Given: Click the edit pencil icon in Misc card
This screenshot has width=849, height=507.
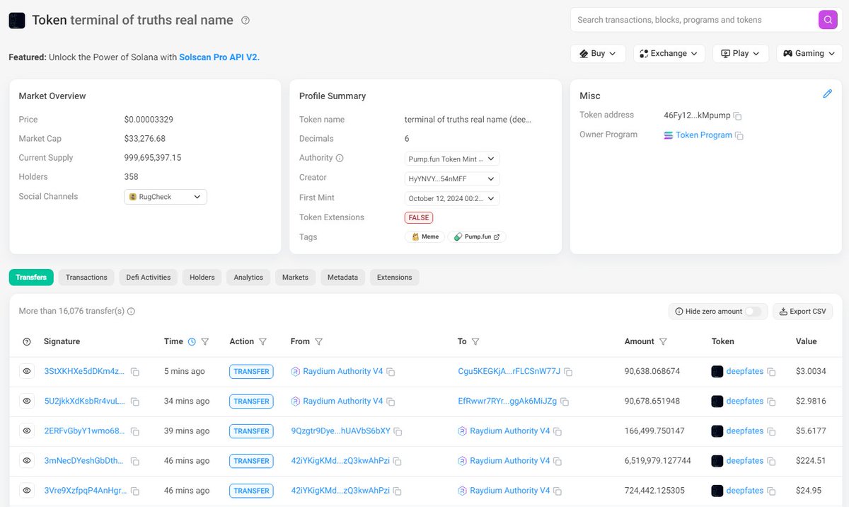Looking at the screenshot, I should pyautogui.click(x=827, y=93).
